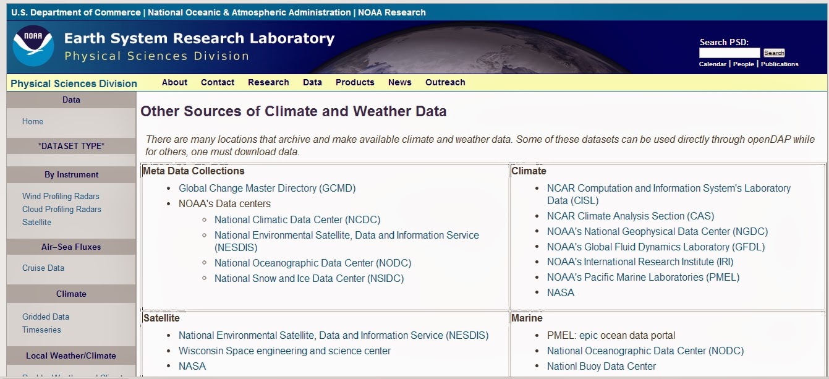
Task: Click the Physical Sciences Division title link
Action: pyautogui.click(x=74, y=83)
